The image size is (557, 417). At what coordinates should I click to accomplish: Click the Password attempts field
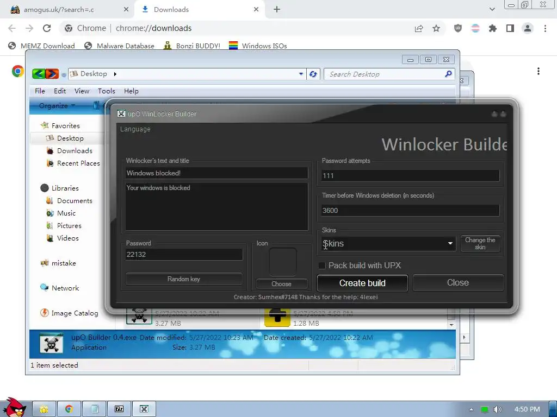click(x=410, y=175)
